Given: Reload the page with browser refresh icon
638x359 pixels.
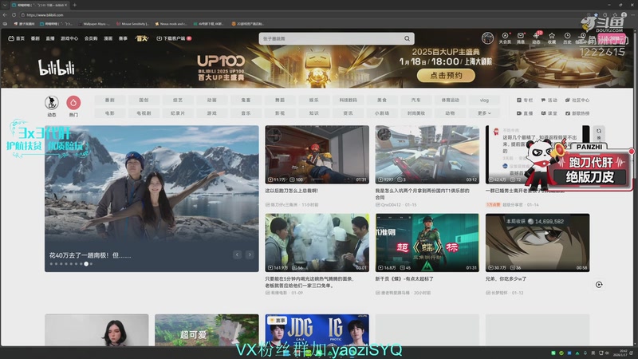Looking at the screenshot, I should tap(14, 14).
